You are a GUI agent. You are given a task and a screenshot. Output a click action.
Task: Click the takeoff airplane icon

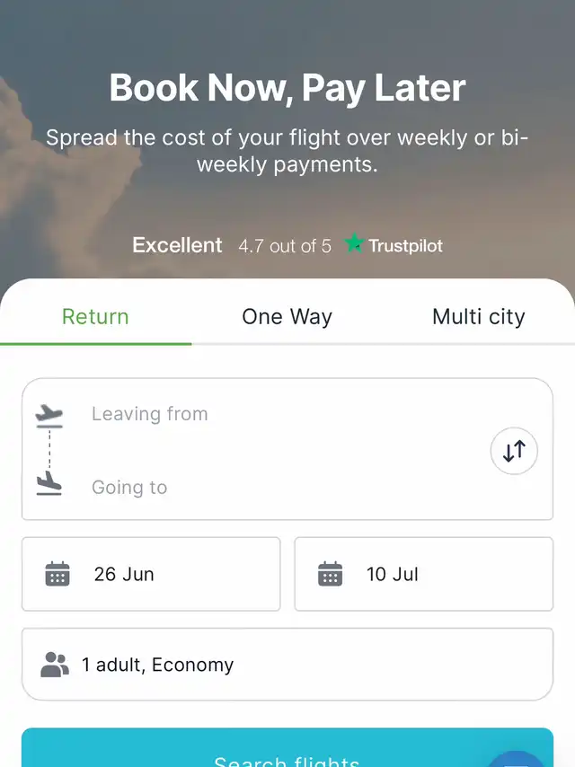tap(49, 414)
